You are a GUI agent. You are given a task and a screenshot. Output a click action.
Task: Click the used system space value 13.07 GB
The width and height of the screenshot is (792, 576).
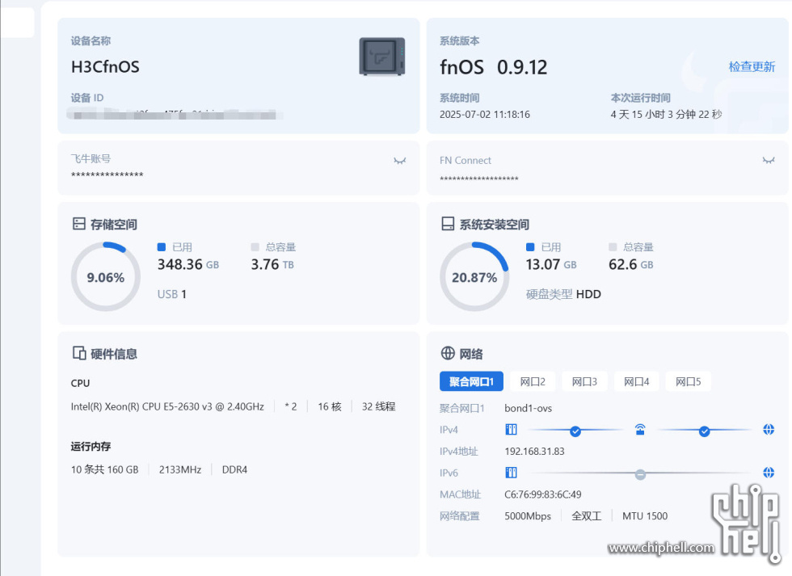click(x=551, y=264)
